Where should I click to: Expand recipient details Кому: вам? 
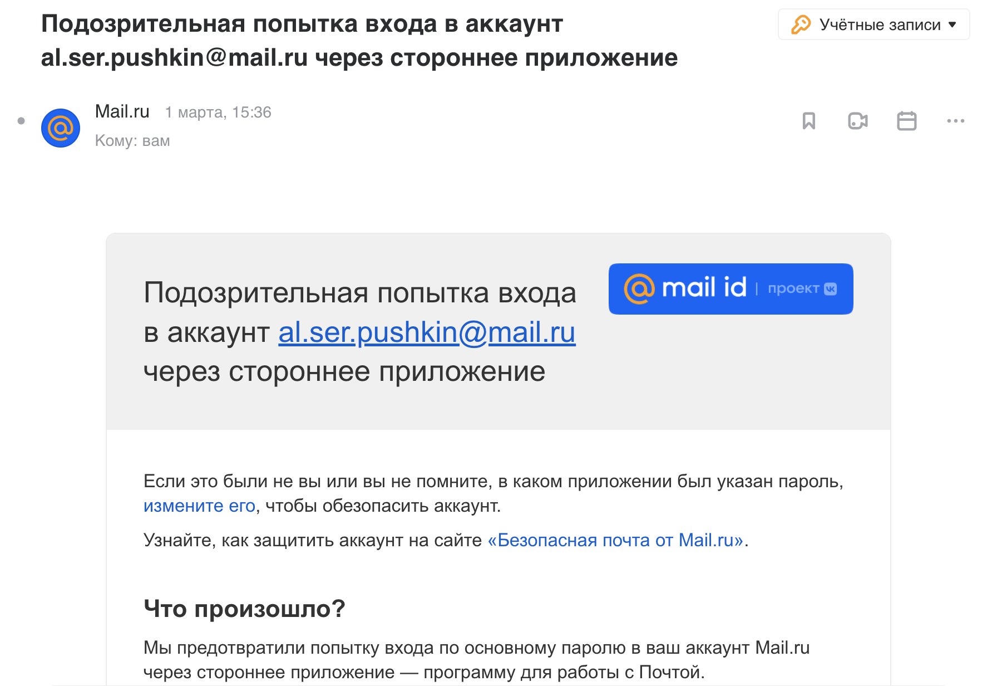coord(132,140)
